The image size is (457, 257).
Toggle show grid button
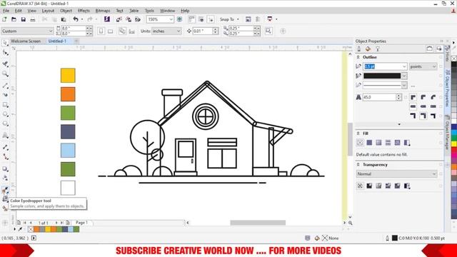tap(201, 19)
